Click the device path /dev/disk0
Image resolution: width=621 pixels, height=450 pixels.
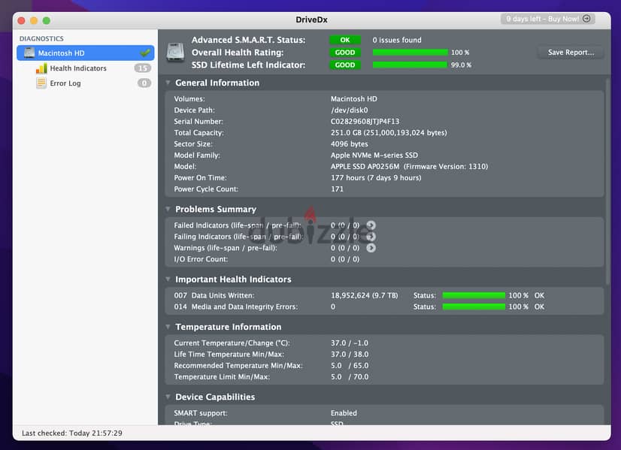click(x=350, y=110)
